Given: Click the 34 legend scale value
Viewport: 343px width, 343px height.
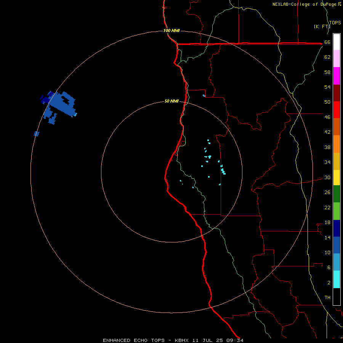Looking at the screenshot, I should pyautogui.click(x=327, y=162).
